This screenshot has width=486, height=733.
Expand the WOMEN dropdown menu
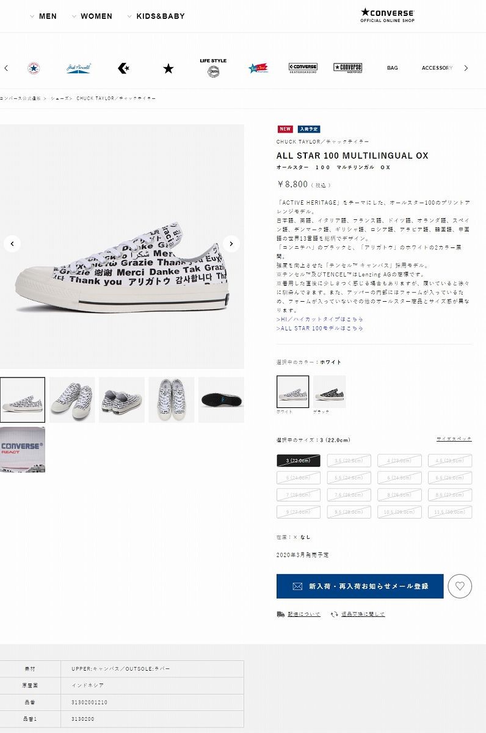point(92,16)
